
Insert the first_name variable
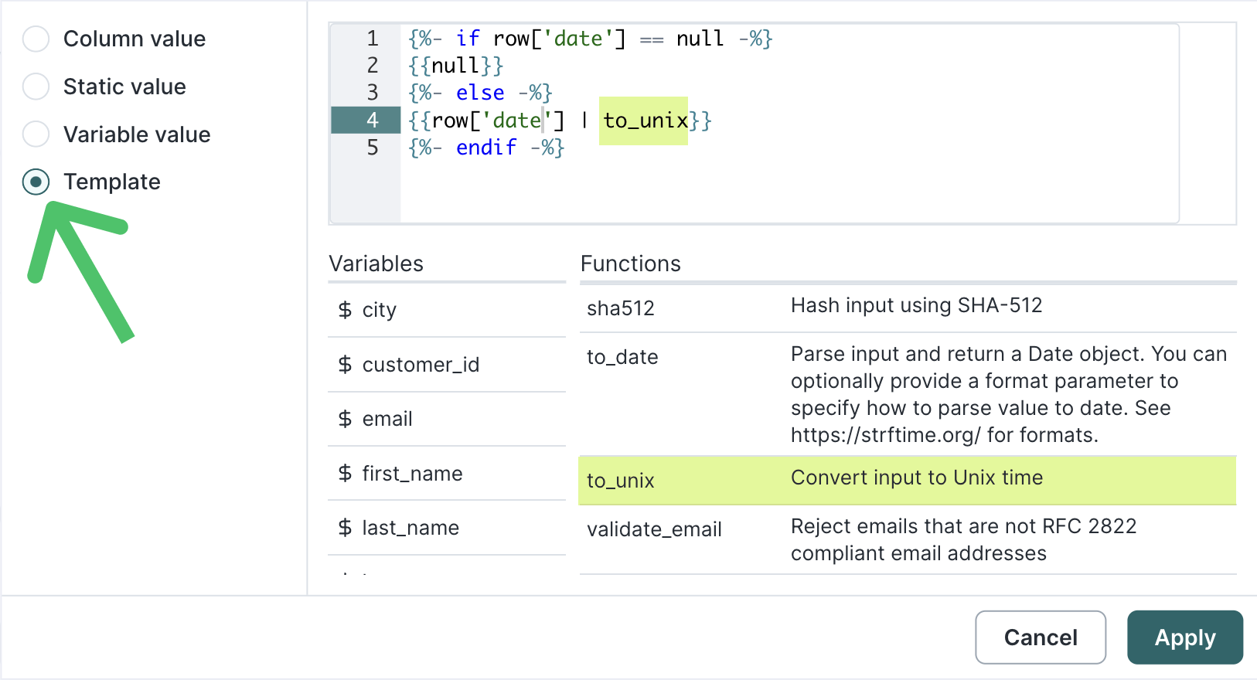click(447, 474)
